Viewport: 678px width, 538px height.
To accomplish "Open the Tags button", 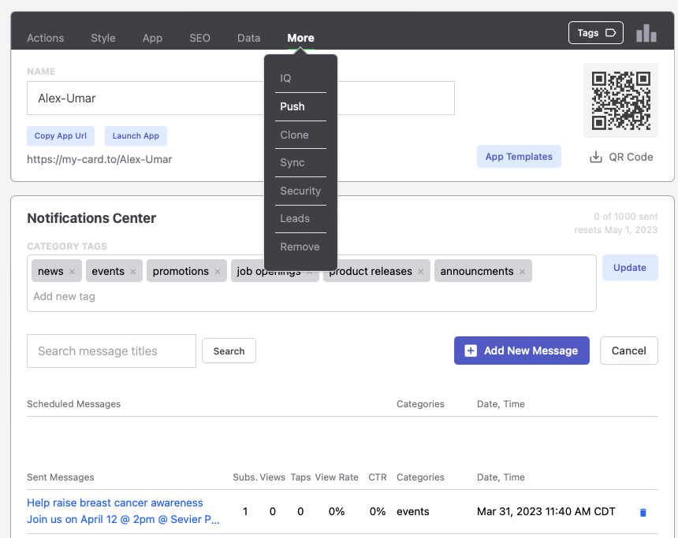I will pos(595,33).
